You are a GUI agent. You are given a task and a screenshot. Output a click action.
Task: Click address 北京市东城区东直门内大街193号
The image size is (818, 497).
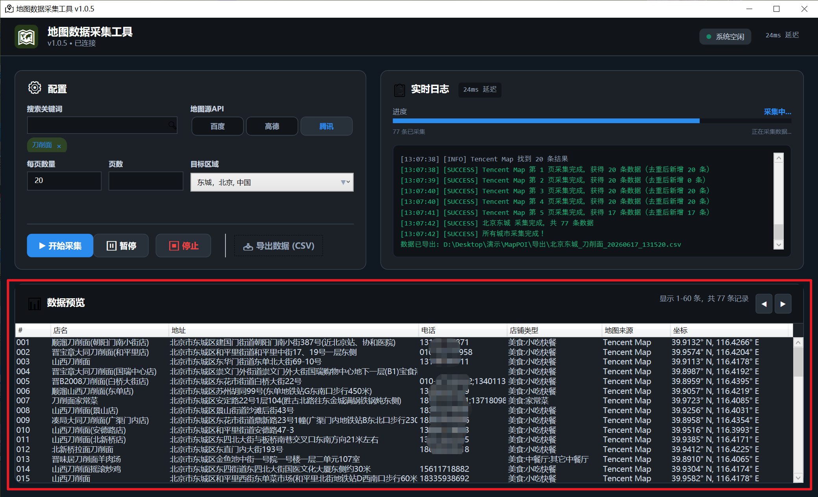(226, 449)
